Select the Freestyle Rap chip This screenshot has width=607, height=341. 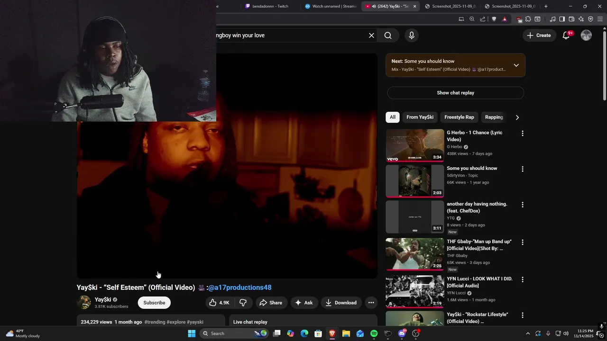(x=459, y=117)
